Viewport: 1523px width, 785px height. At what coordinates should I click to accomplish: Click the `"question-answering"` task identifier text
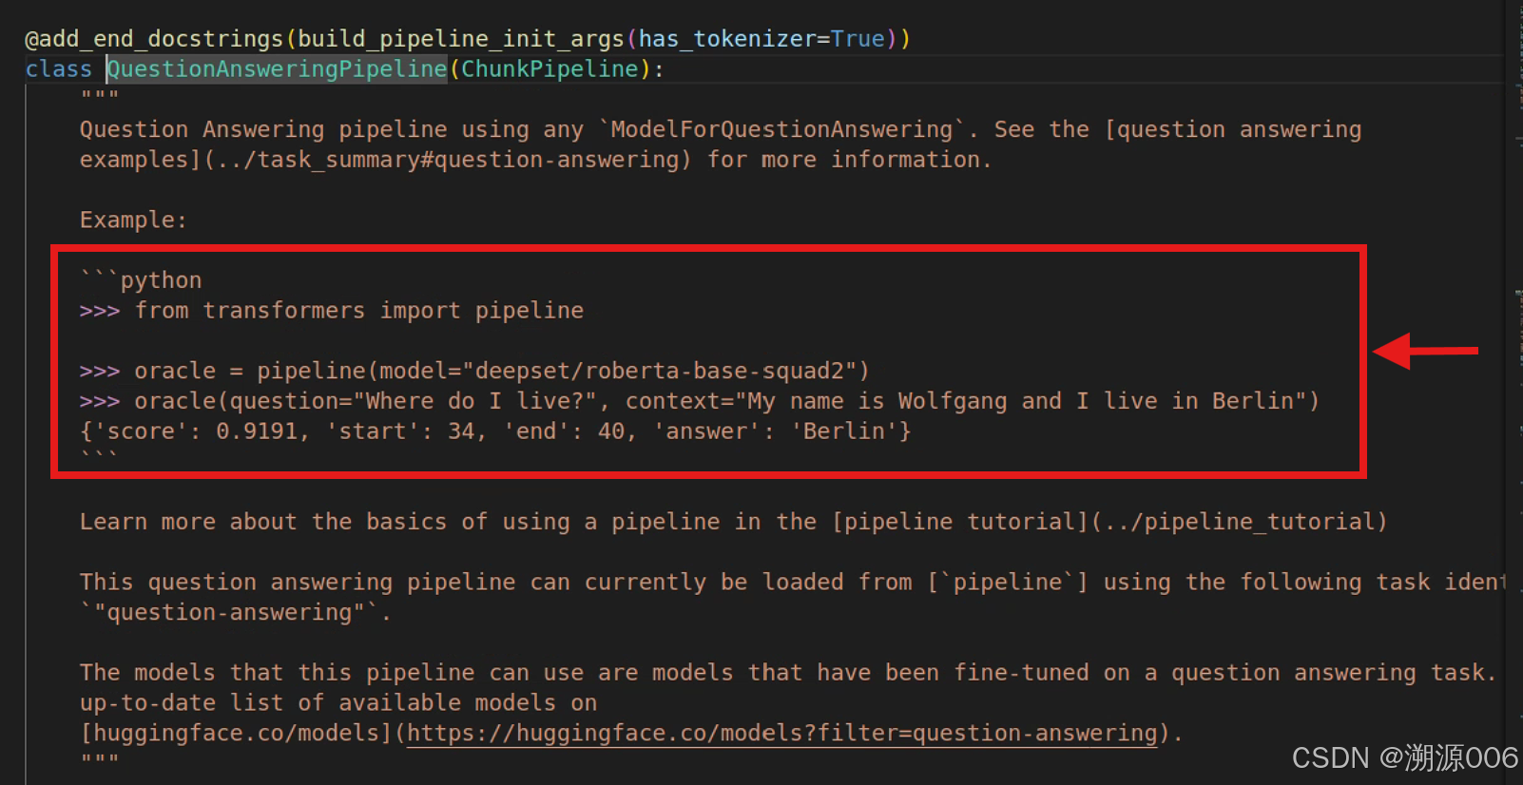coord(228,612)
